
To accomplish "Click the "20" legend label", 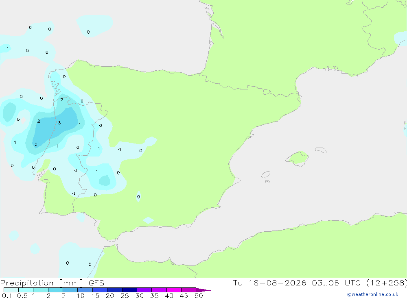I will click(x=110, y=296).
